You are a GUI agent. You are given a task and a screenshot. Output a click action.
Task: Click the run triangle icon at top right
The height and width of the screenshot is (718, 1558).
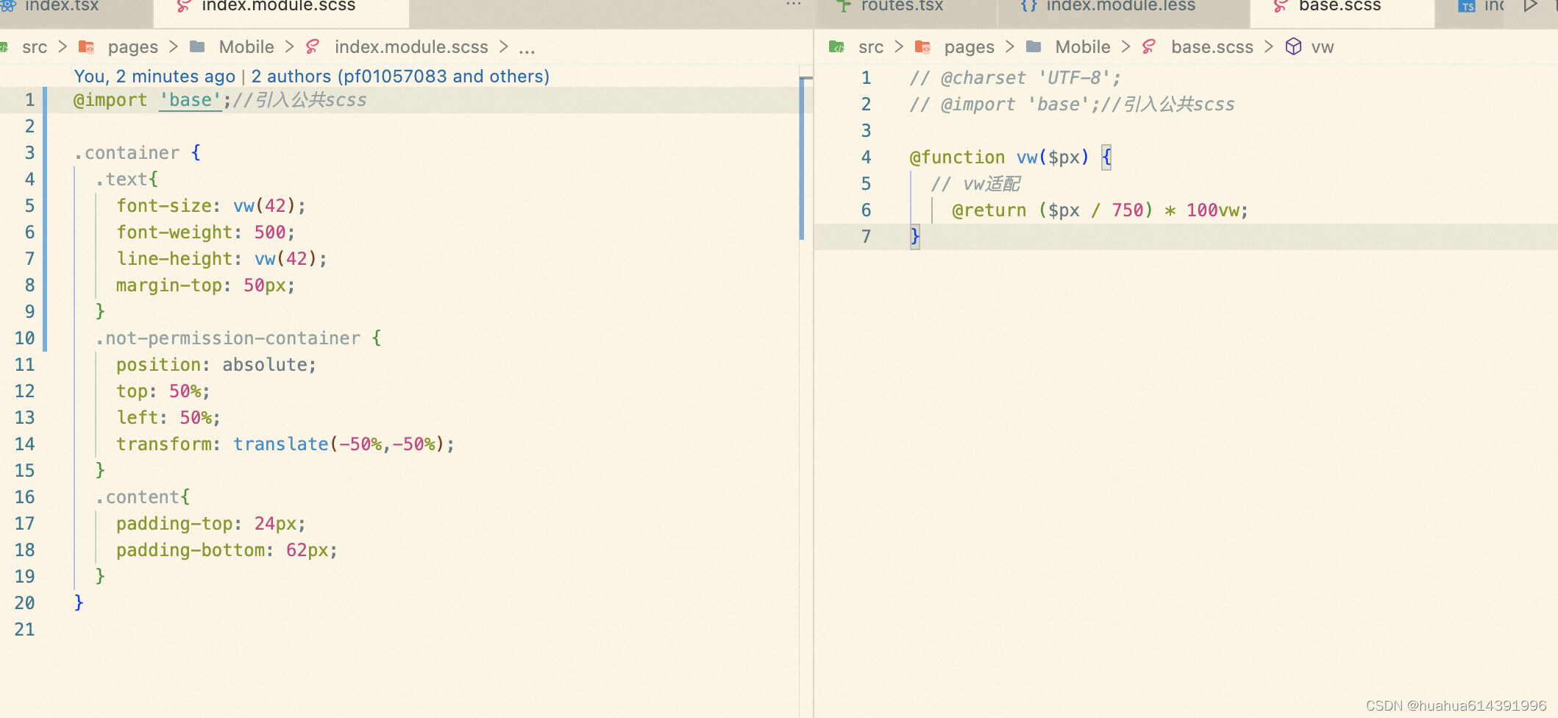pyautogui.click(x=1530, y=6)
